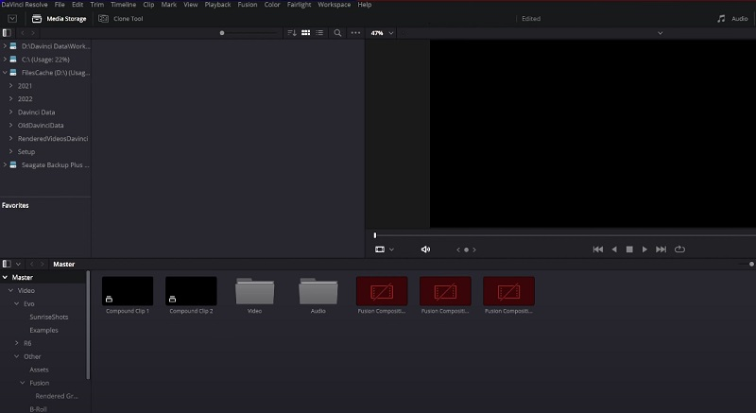Adjust the media storage thumbnail size slider
Screen dimensions: 756x413
[222, 33]
